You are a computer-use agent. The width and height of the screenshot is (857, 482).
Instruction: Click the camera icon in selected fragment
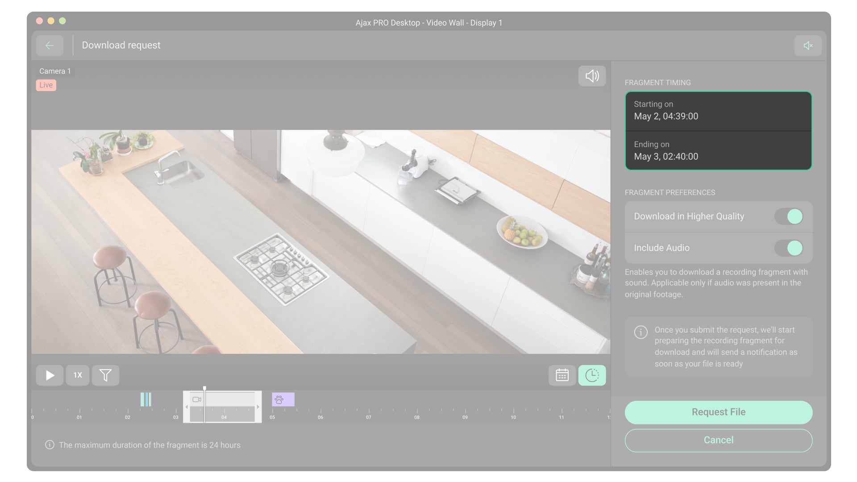[x=197, y=399]
